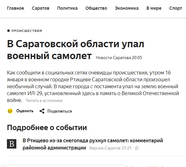Click source label Версия-Саратов 21:21
The height and width of the screenshot is (167, 186).
click(x=111, y=148)
